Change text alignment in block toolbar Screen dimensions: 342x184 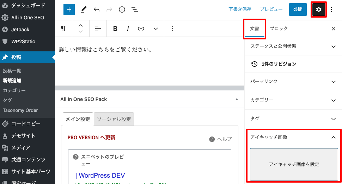[x=98, y=29]
